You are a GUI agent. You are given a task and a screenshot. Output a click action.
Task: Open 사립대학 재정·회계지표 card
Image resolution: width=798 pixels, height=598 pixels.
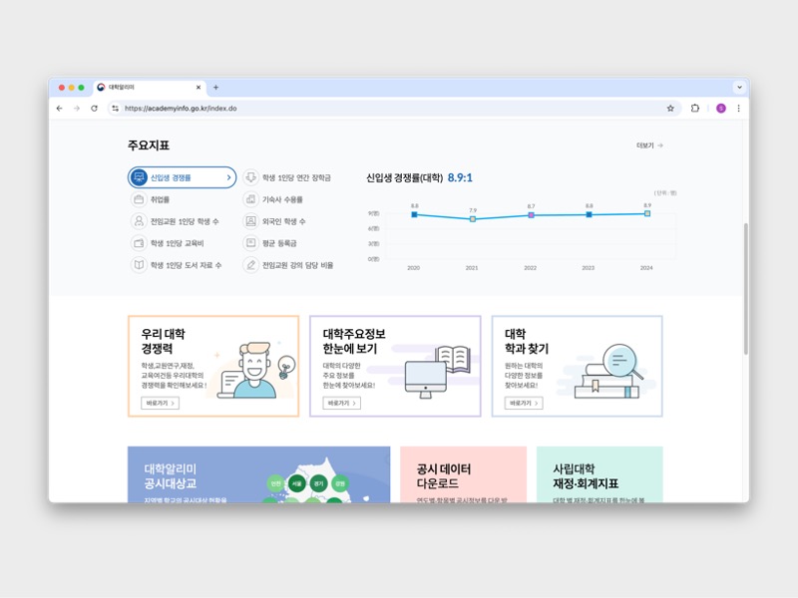pyautogui.click(x=599, y=475)
